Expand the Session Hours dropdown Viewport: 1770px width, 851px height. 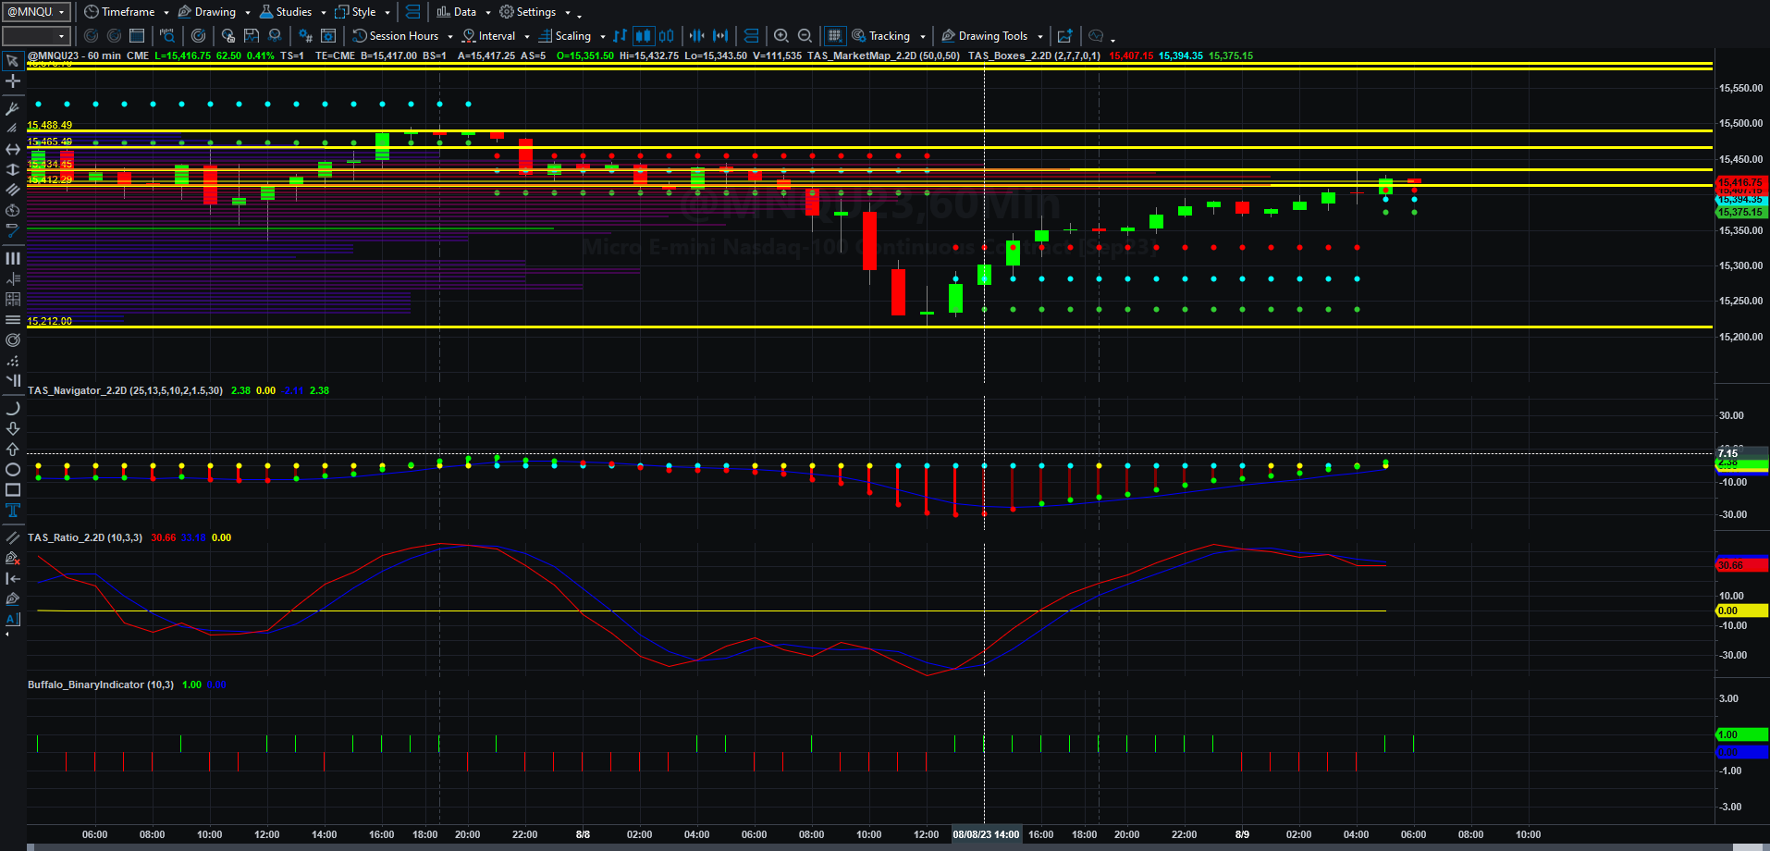(x=403, y=36)
